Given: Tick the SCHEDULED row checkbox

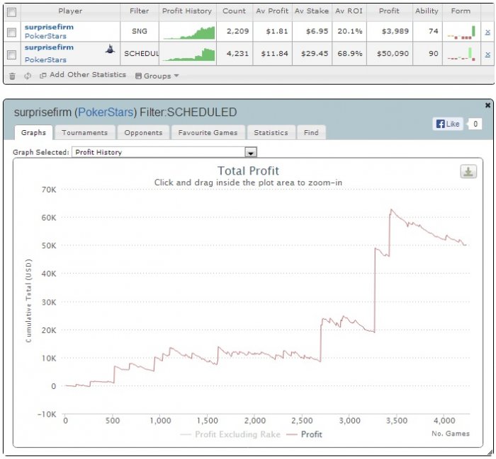Looking at the screenshot, I should click(x=12, y=54).
